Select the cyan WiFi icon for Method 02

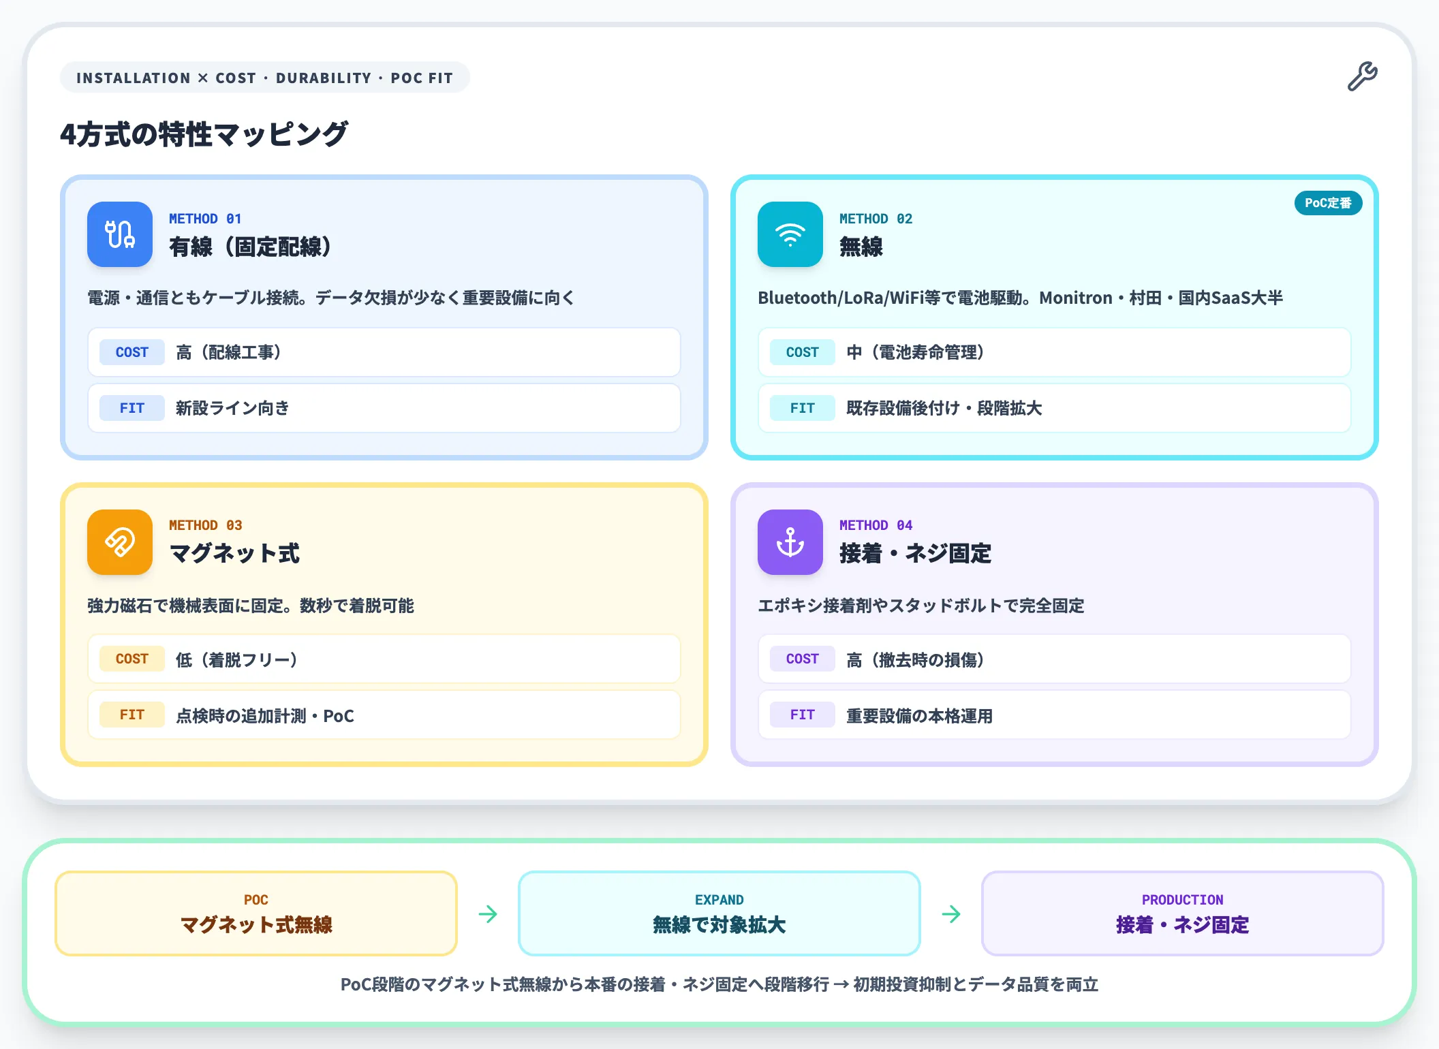(x=790, y=234)
